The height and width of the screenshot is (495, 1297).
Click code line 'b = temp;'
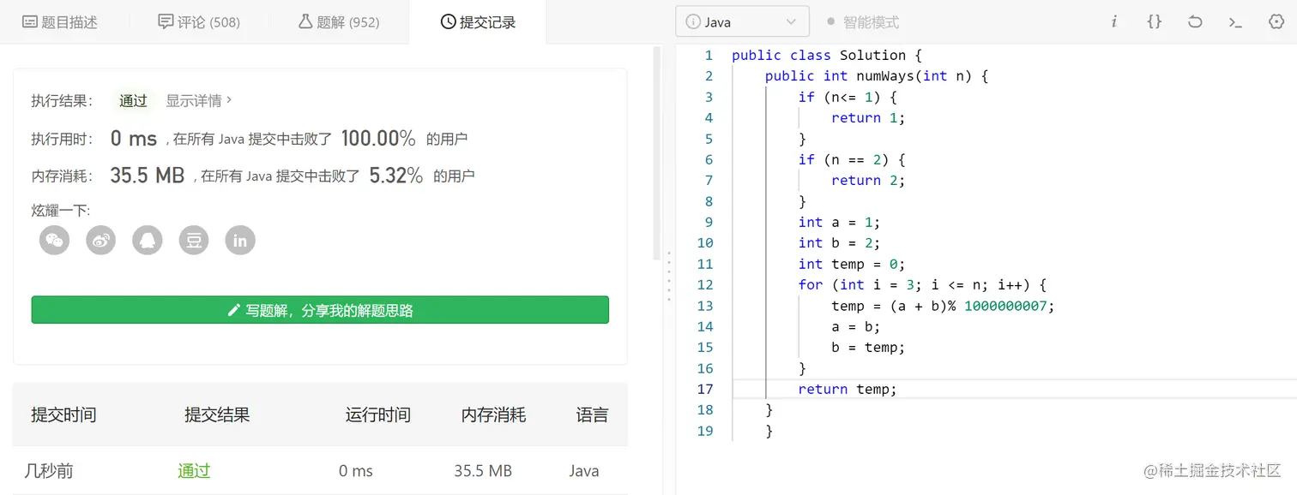click(868, 347)
